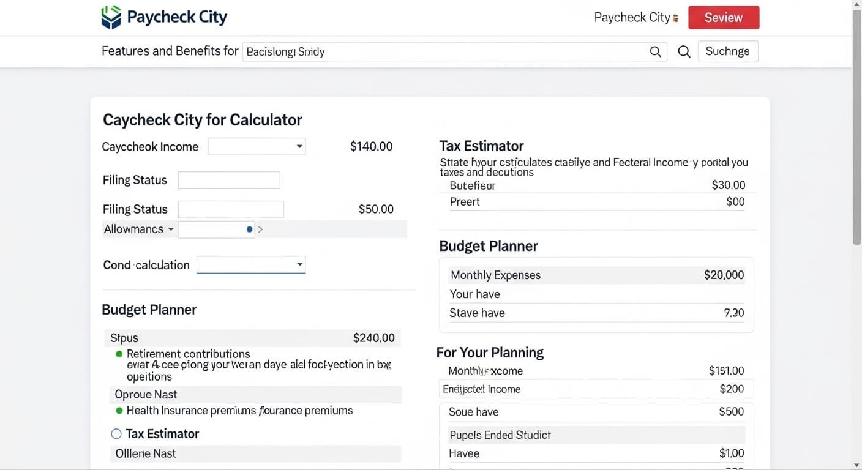Click the search icon beside Suchnge button
This screenshot has width=862, height=470.
(x=684, y=52)
